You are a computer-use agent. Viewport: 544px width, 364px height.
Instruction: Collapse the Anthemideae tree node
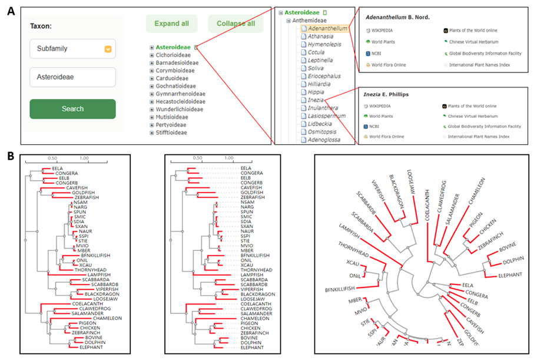click(288, 20)
